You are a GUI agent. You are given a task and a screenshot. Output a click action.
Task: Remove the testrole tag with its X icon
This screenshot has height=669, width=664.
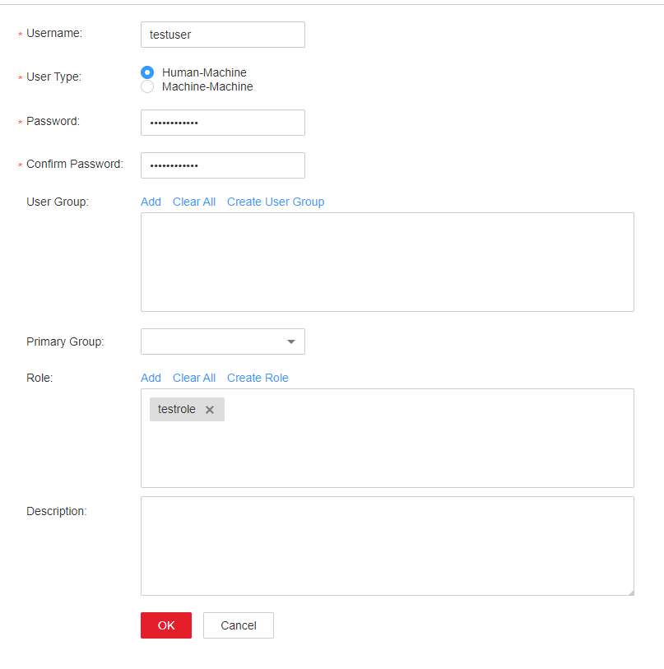coord(210,410)
